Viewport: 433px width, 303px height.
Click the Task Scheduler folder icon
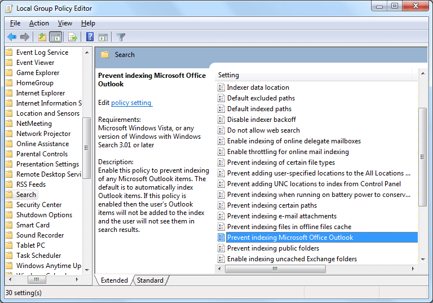[10, 256]
